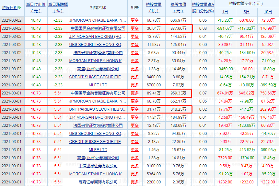Select the 8400.00 holding quantity cell
Screen dimensions: 279x186
154,77
